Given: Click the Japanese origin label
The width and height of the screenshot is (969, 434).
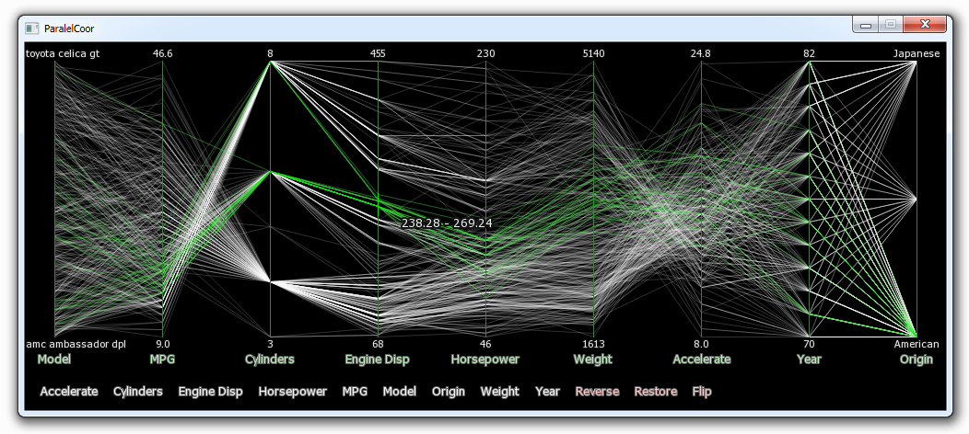Looking at the screenshot, I should 916,53.
